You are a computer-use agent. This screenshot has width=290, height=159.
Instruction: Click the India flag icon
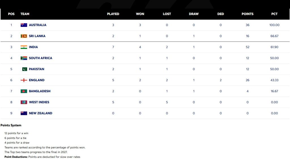tap(24, 47)
